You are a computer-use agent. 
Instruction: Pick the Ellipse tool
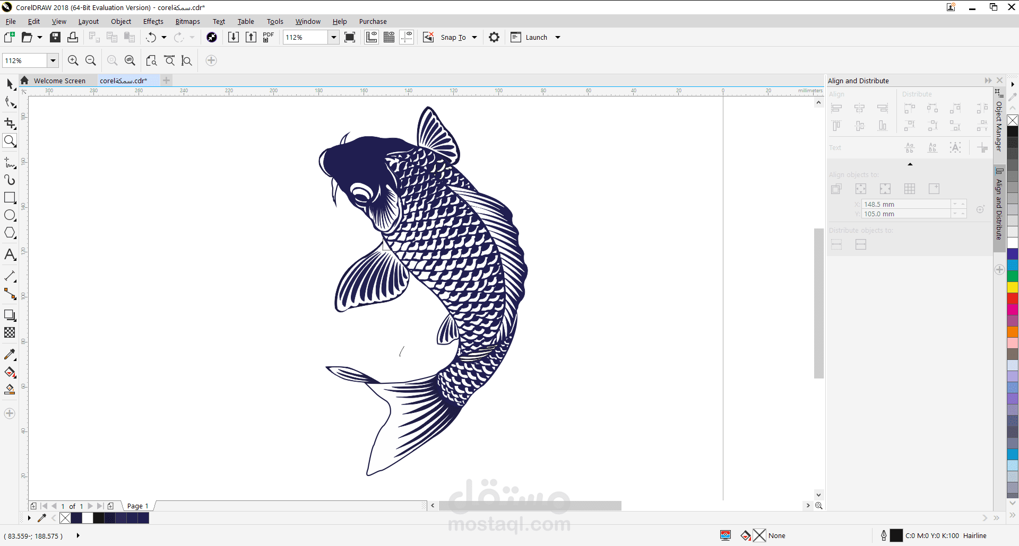coord(10,215)
